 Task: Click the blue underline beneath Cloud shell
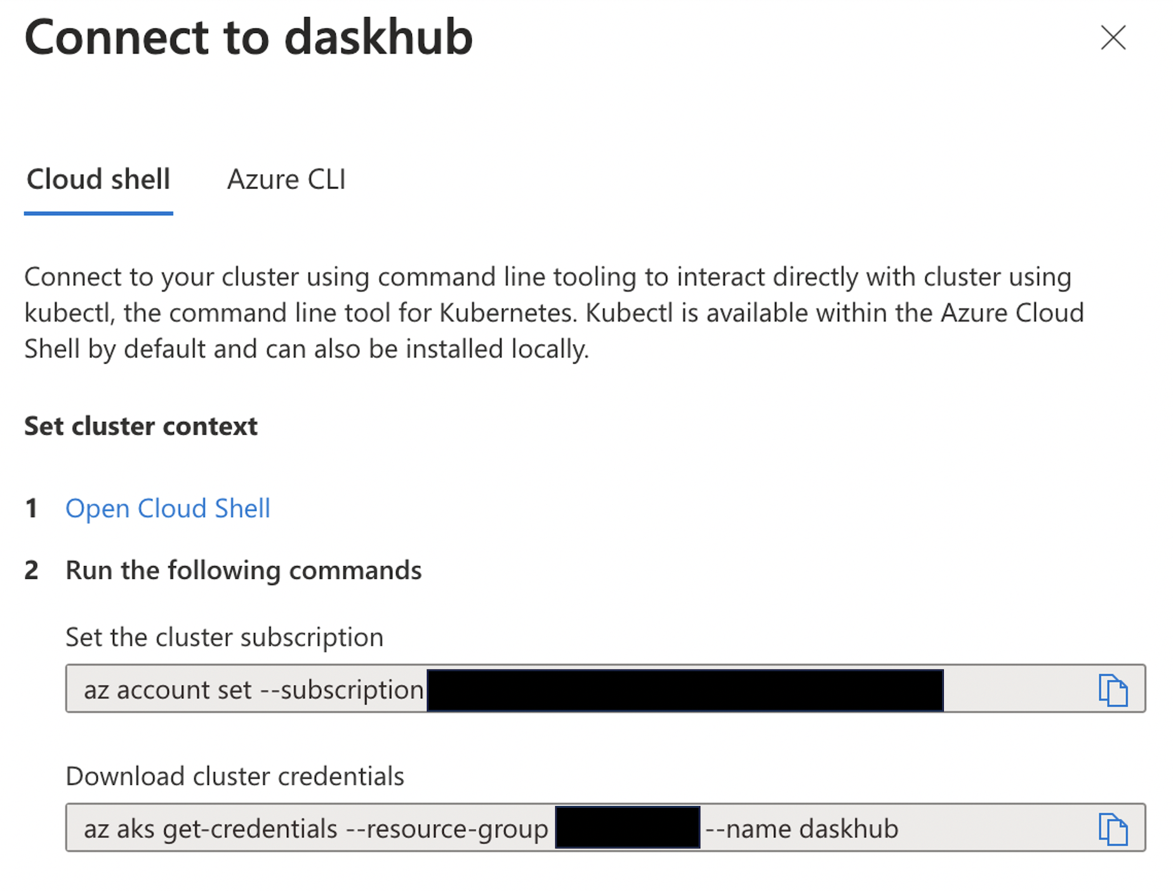coord(98,213)
